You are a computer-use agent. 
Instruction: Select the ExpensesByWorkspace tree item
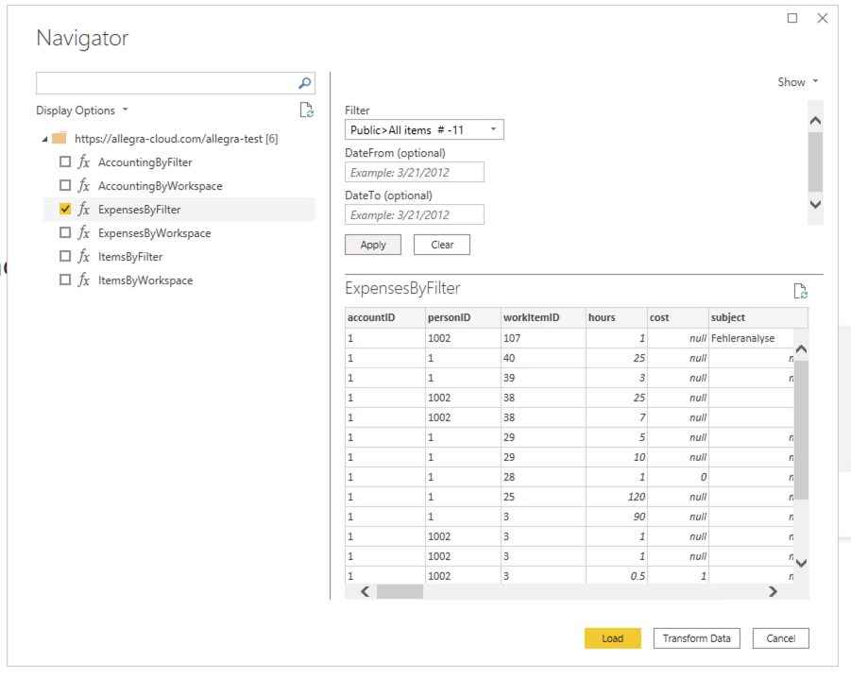point(153,232)
